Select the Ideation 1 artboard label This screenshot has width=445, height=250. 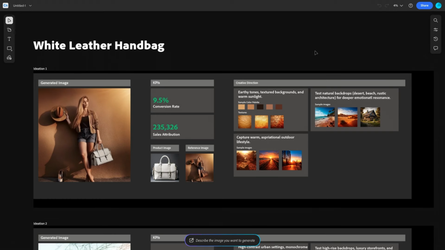pyautogui.click(x=40, y=69)
